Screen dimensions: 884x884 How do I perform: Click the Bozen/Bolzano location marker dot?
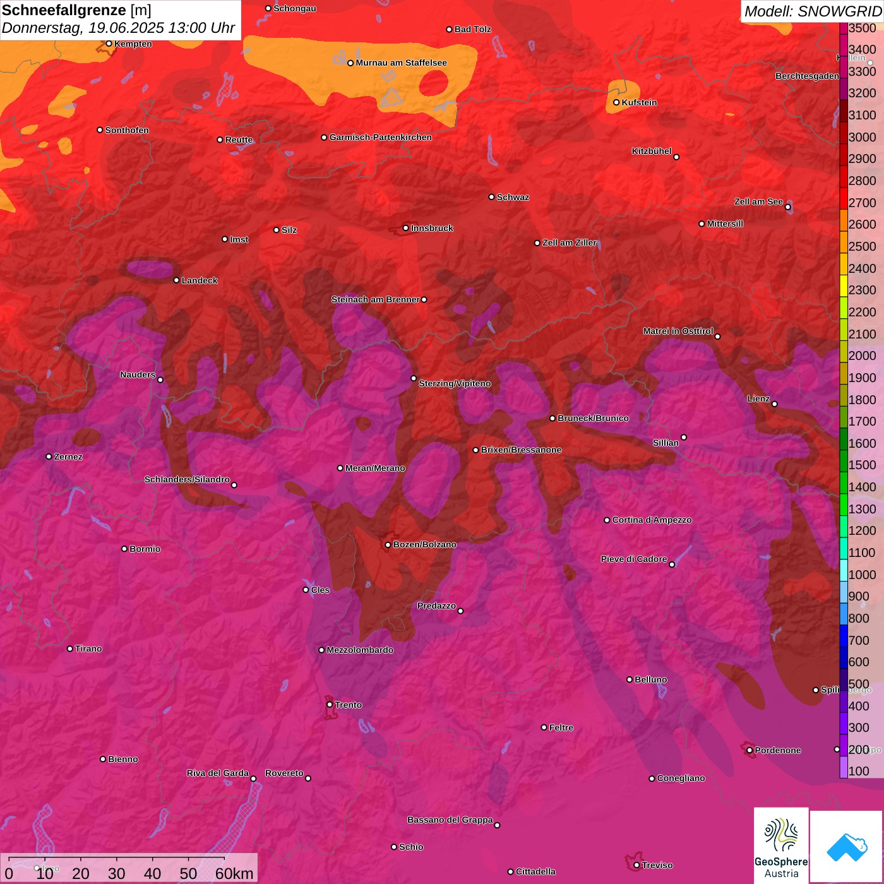point(388,545)
